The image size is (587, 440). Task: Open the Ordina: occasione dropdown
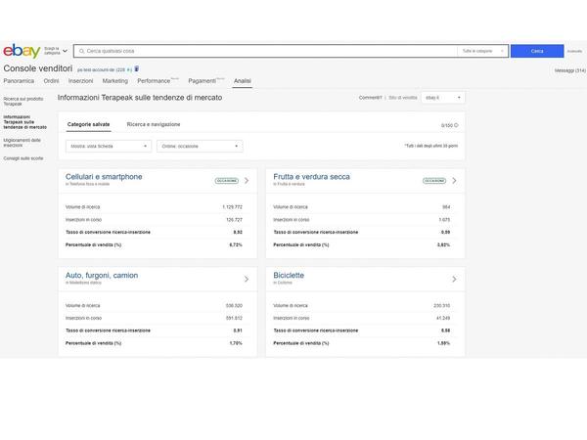200,146
